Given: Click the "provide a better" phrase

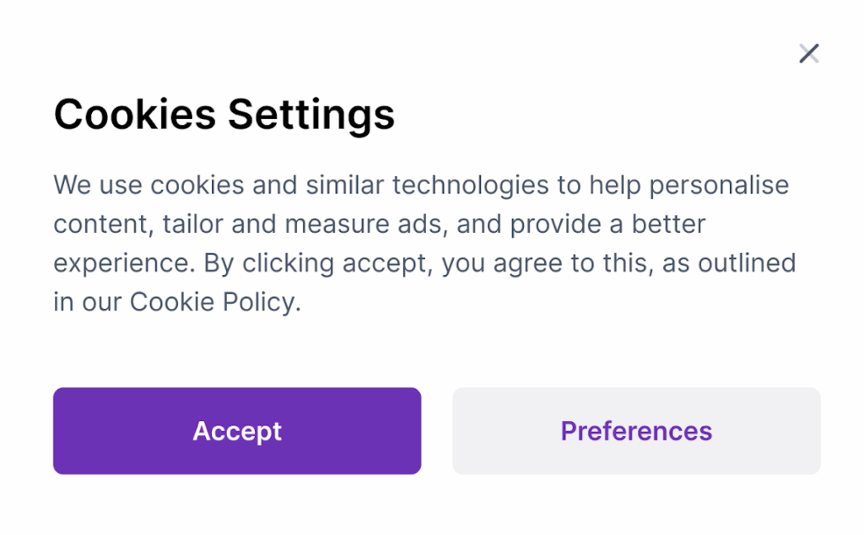Looking at the screenshot, I should click(x=608, y=224).
